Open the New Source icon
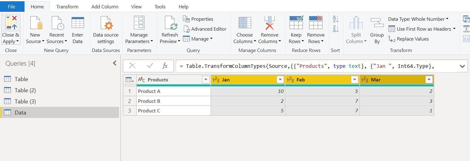The image size is (470, 161). point(36,23)
